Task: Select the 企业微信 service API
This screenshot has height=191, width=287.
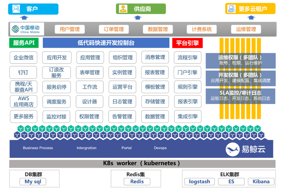Action: point(24,57)
